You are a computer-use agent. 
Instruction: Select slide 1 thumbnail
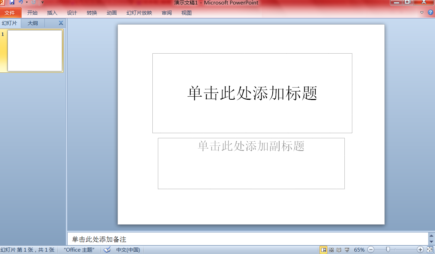pyautogui.click(x=35, y=51)
